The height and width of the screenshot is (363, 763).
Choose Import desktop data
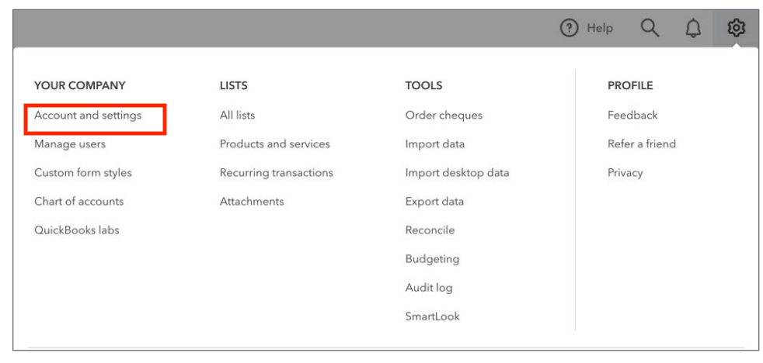click(458, 172)
